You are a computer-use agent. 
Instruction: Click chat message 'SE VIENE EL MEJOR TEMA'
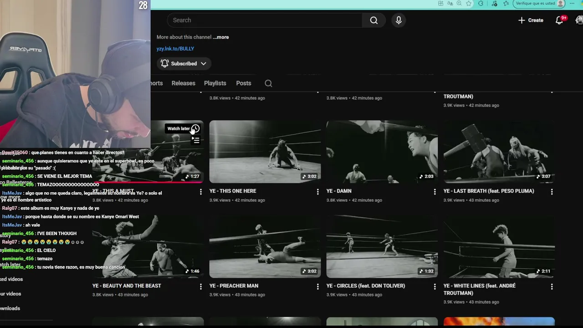click(64, 176)
